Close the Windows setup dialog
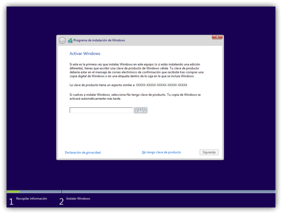This screenshot has height=214, width=282. [x=217, y=38]
